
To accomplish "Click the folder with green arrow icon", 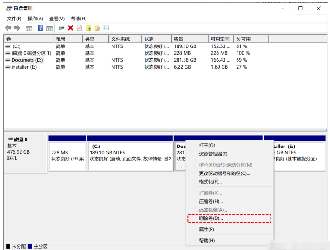I will pyautogui.click(x=88, y=28).
